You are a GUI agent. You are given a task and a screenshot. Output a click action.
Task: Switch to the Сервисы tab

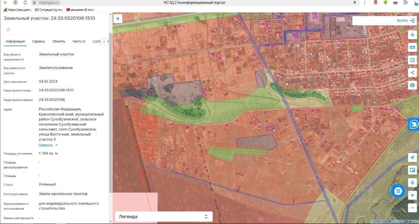[39, 42]
